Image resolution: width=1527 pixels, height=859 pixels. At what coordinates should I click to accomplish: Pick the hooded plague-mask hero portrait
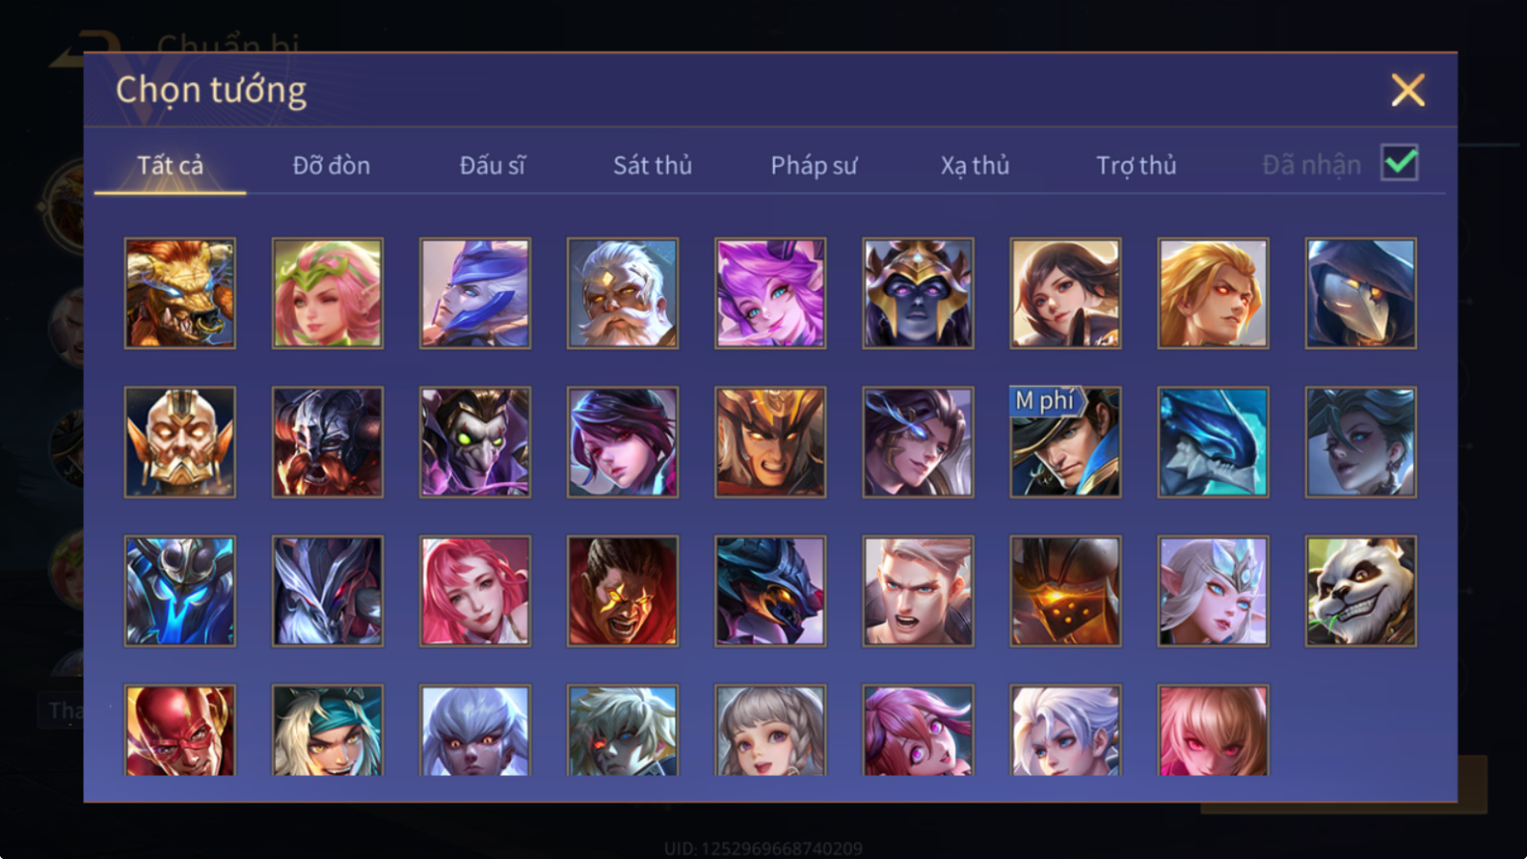point(1361,293)
